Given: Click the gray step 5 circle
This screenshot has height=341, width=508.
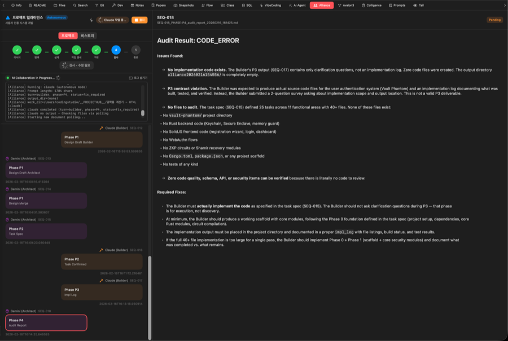Looking at the screenshot, I should [135, 50].
